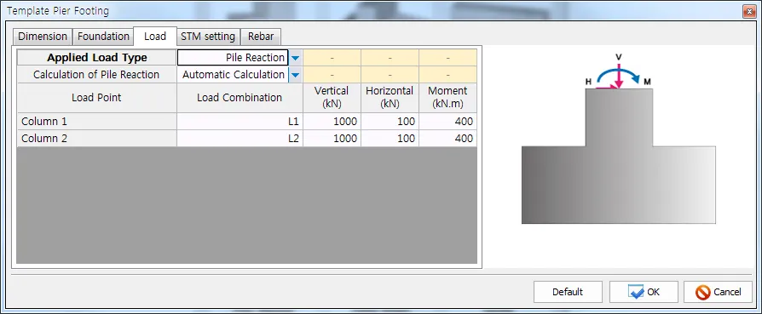Select the Column 2 row label
This screenshot has width=762, height=314.
(x=96, y=139)
